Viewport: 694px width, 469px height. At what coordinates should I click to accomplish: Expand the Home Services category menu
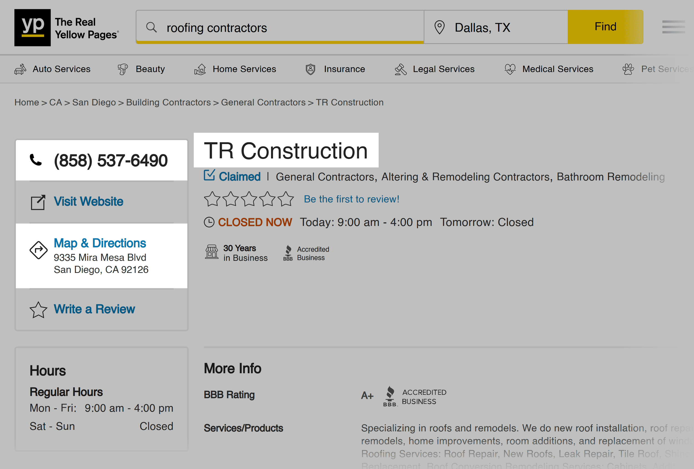tap(244, 69)
